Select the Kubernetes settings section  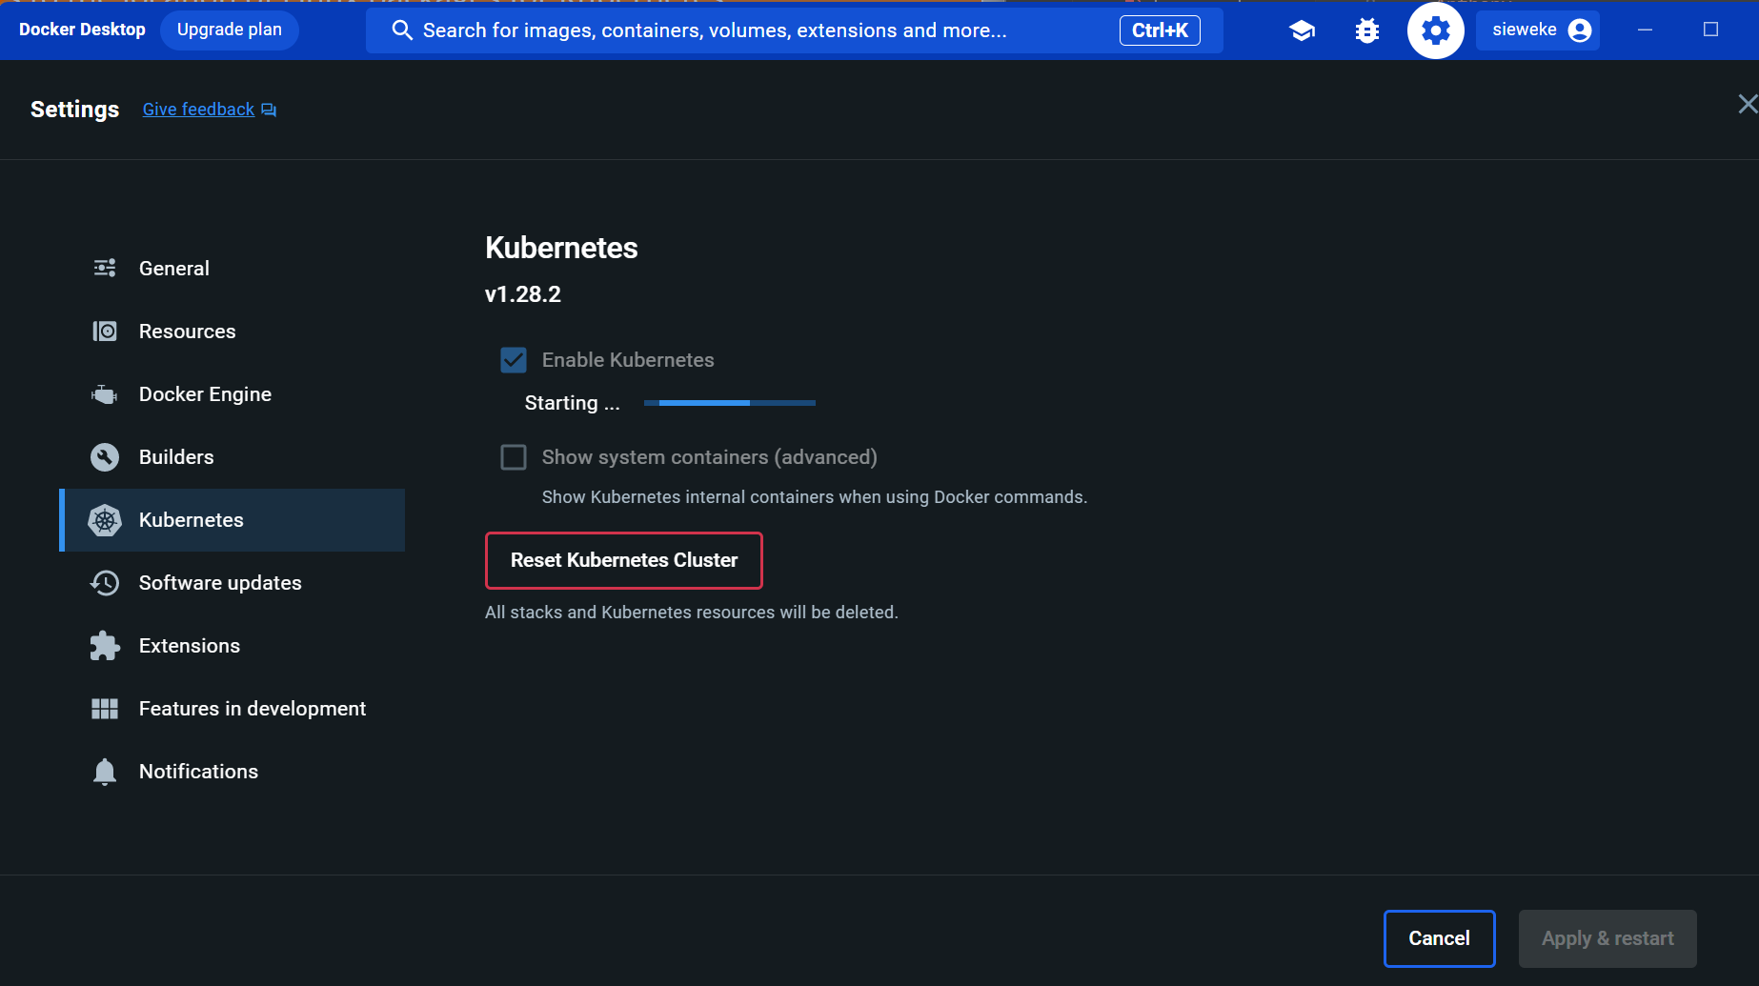tap(233, 520)
